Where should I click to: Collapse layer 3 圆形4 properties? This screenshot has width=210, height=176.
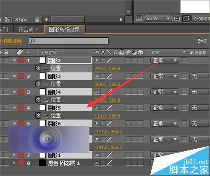pos(14,92)
